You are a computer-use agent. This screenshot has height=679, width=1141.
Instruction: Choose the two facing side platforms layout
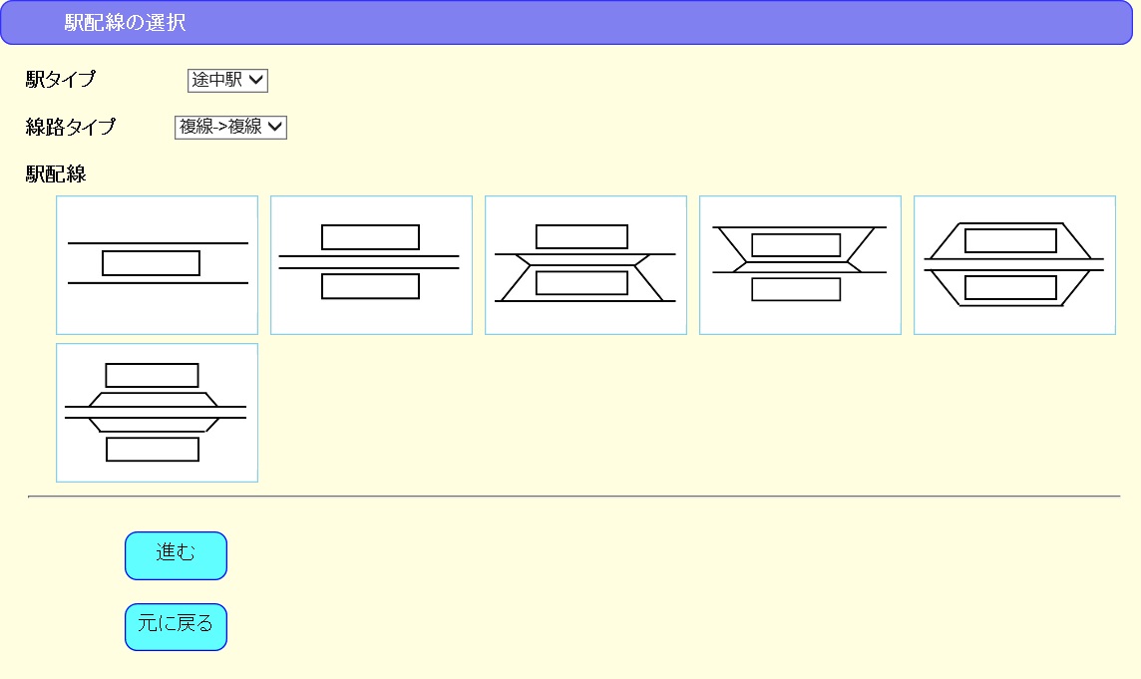pos(371,264)
